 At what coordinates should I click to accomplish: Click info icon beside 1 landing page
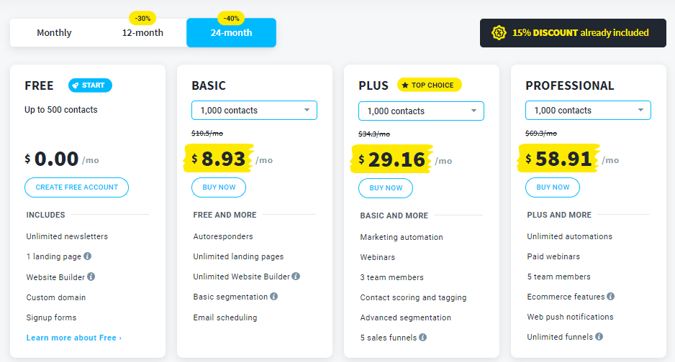point(88,256)
